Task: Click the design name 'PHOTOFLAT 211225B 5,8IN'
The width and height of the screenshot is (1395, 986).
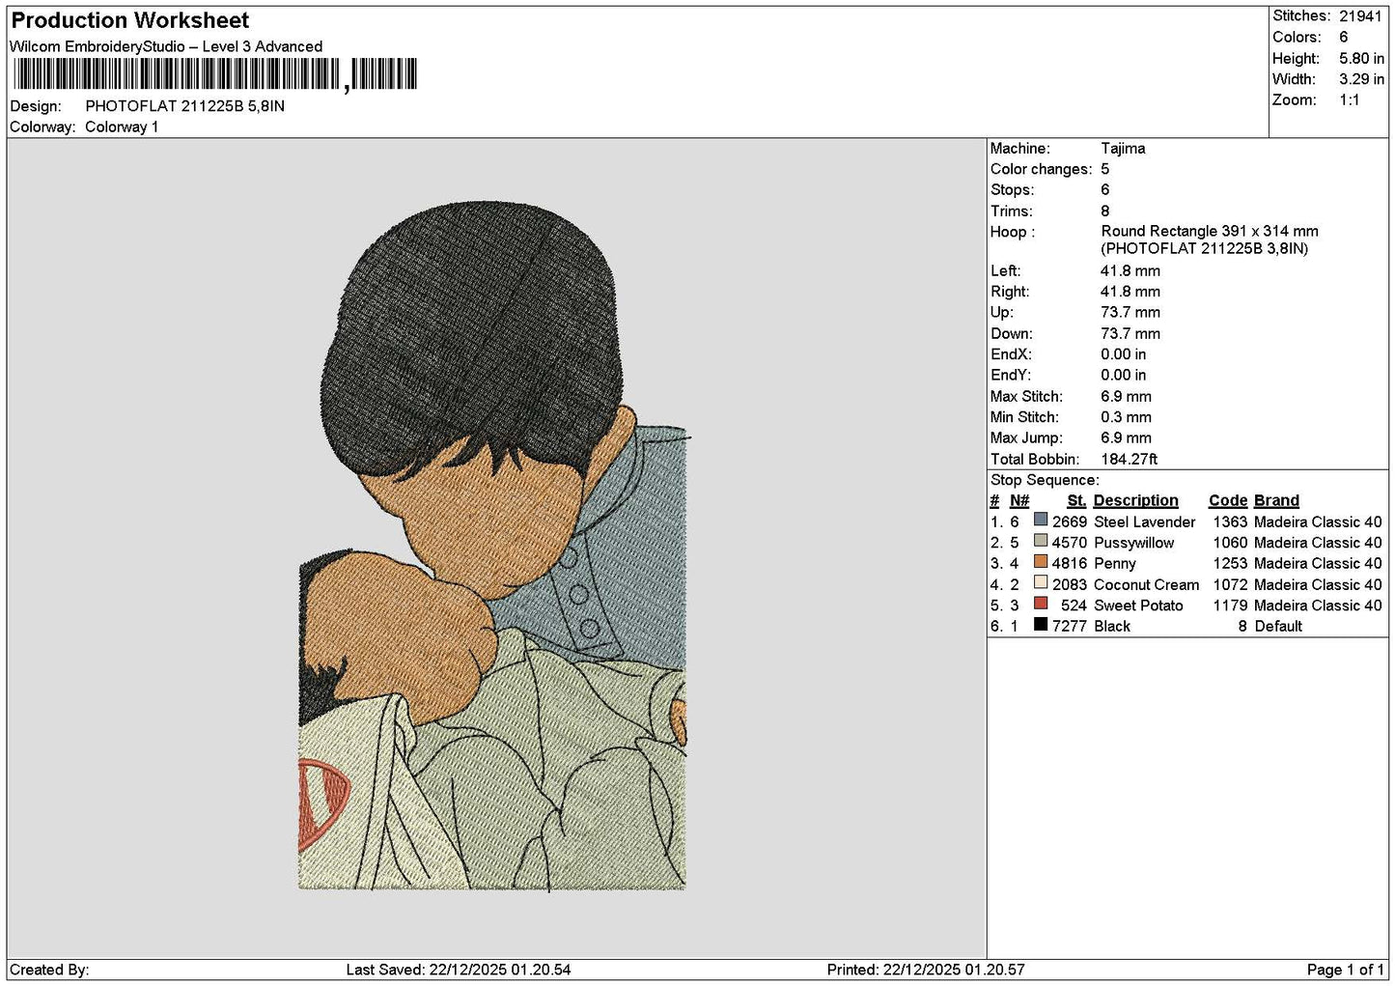Action: click(185, 106)
